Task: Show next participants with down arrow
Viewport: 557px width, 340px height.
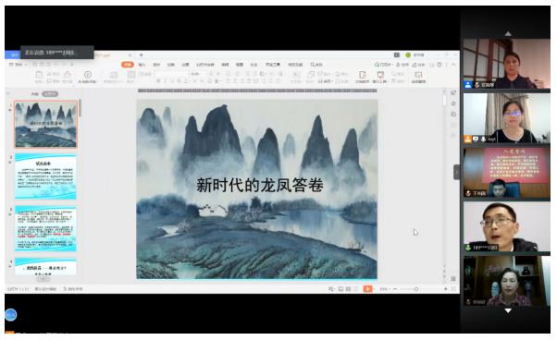Action: [508, 310]
